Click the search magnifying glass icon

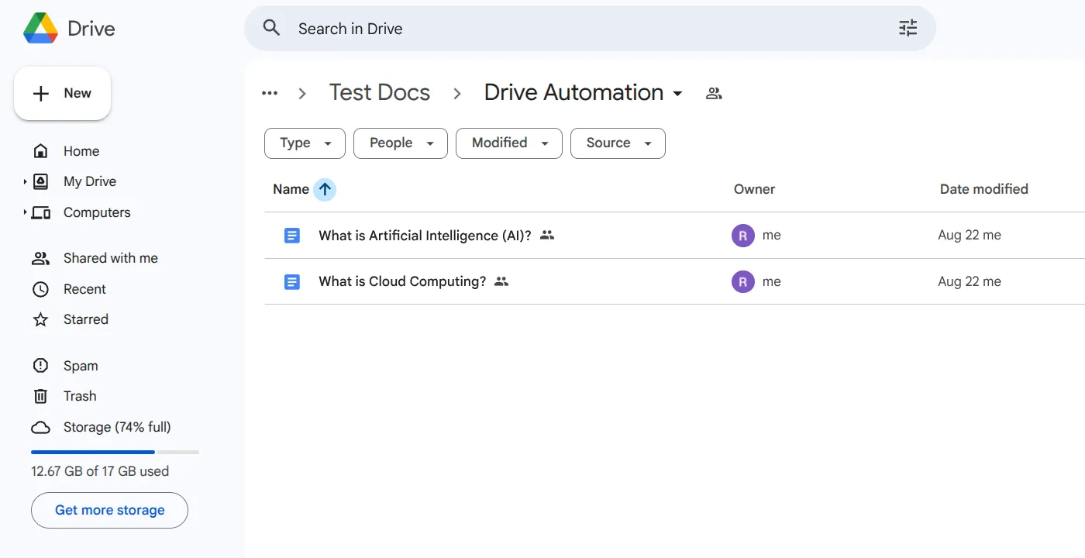[270, 28]
